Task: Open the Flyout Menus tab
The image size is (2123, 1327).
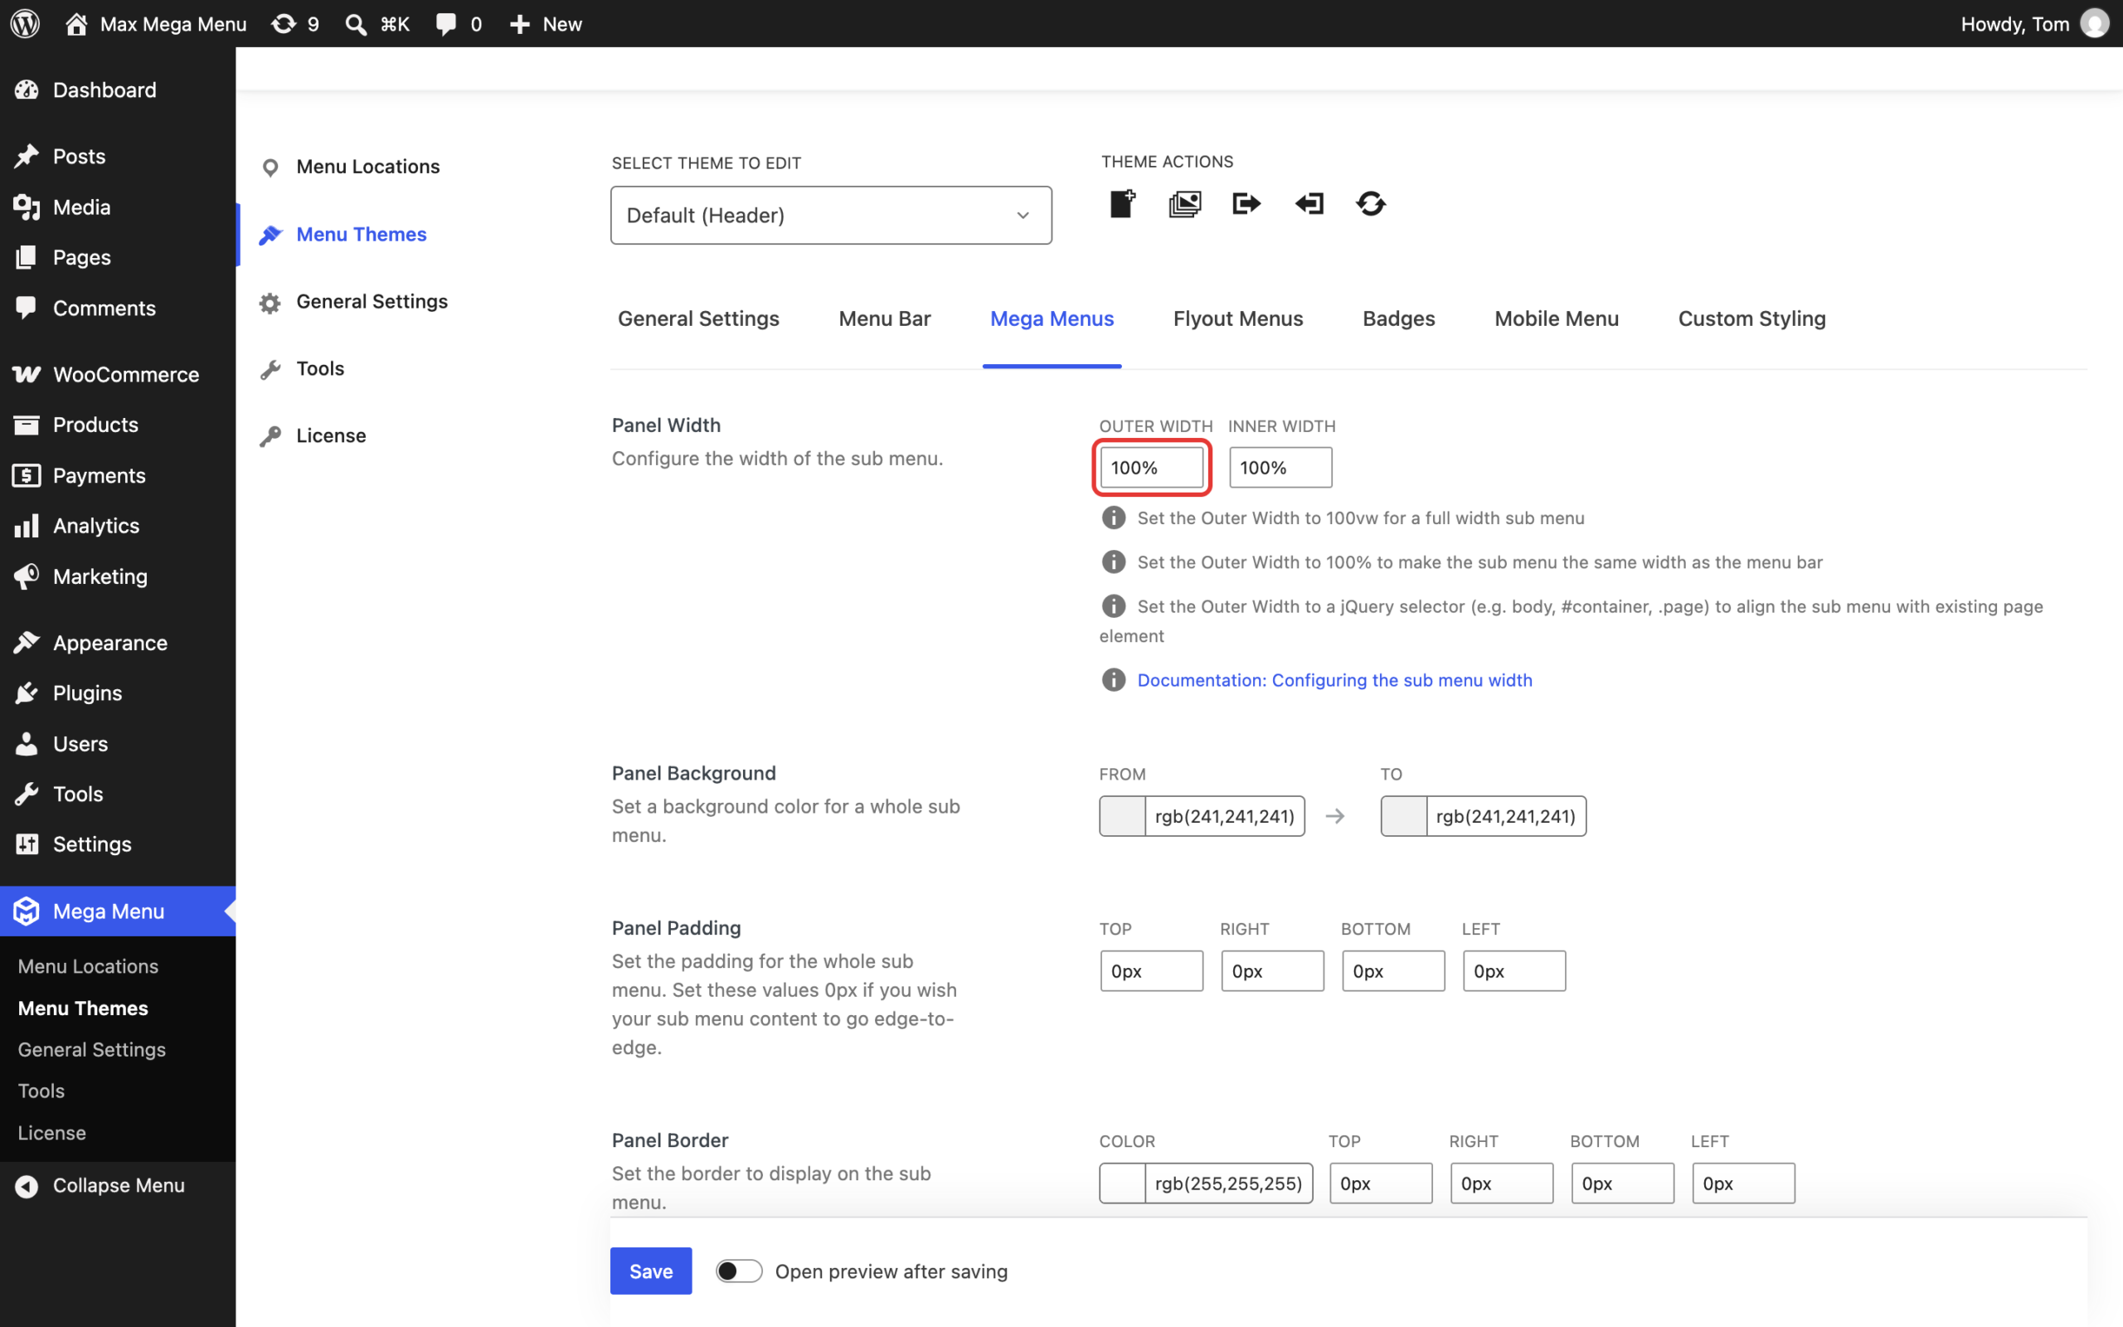Action: [x=1238, y=318]
